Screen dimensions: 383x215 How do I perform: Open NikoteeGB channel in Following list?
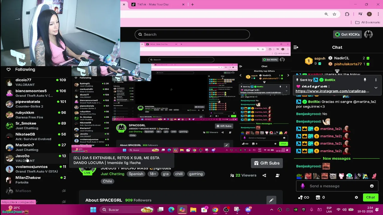(x=36, y=136)
